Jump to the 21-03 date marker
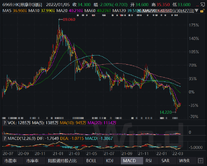 [74, 154]
